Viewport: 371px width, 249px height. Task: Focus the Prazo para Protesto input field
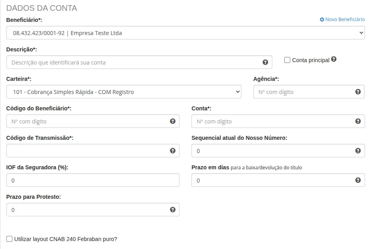(80, 210)
